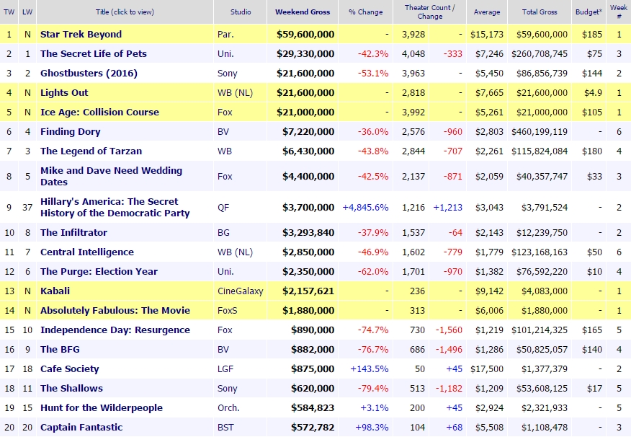The width and height of the screenshot is (631, 437).
Task: Select +143.5% change for Cafe Society
Action: 370,369
